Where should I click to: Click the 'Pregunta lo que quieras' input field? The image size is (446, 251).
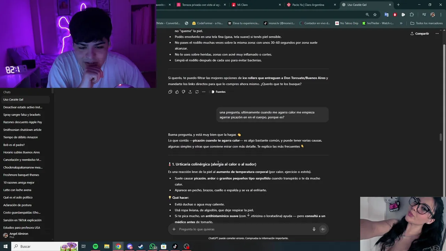[x=244, y=229]
